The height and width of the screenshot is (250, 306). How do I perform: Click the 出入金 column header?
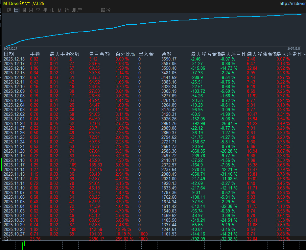[146, 54]
